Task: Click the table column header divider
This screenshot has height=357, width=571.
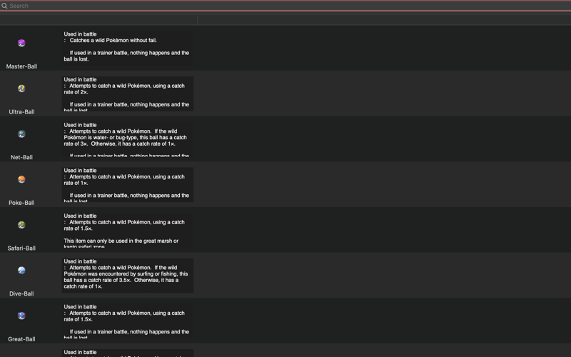Action: click(x=197, y=20)
